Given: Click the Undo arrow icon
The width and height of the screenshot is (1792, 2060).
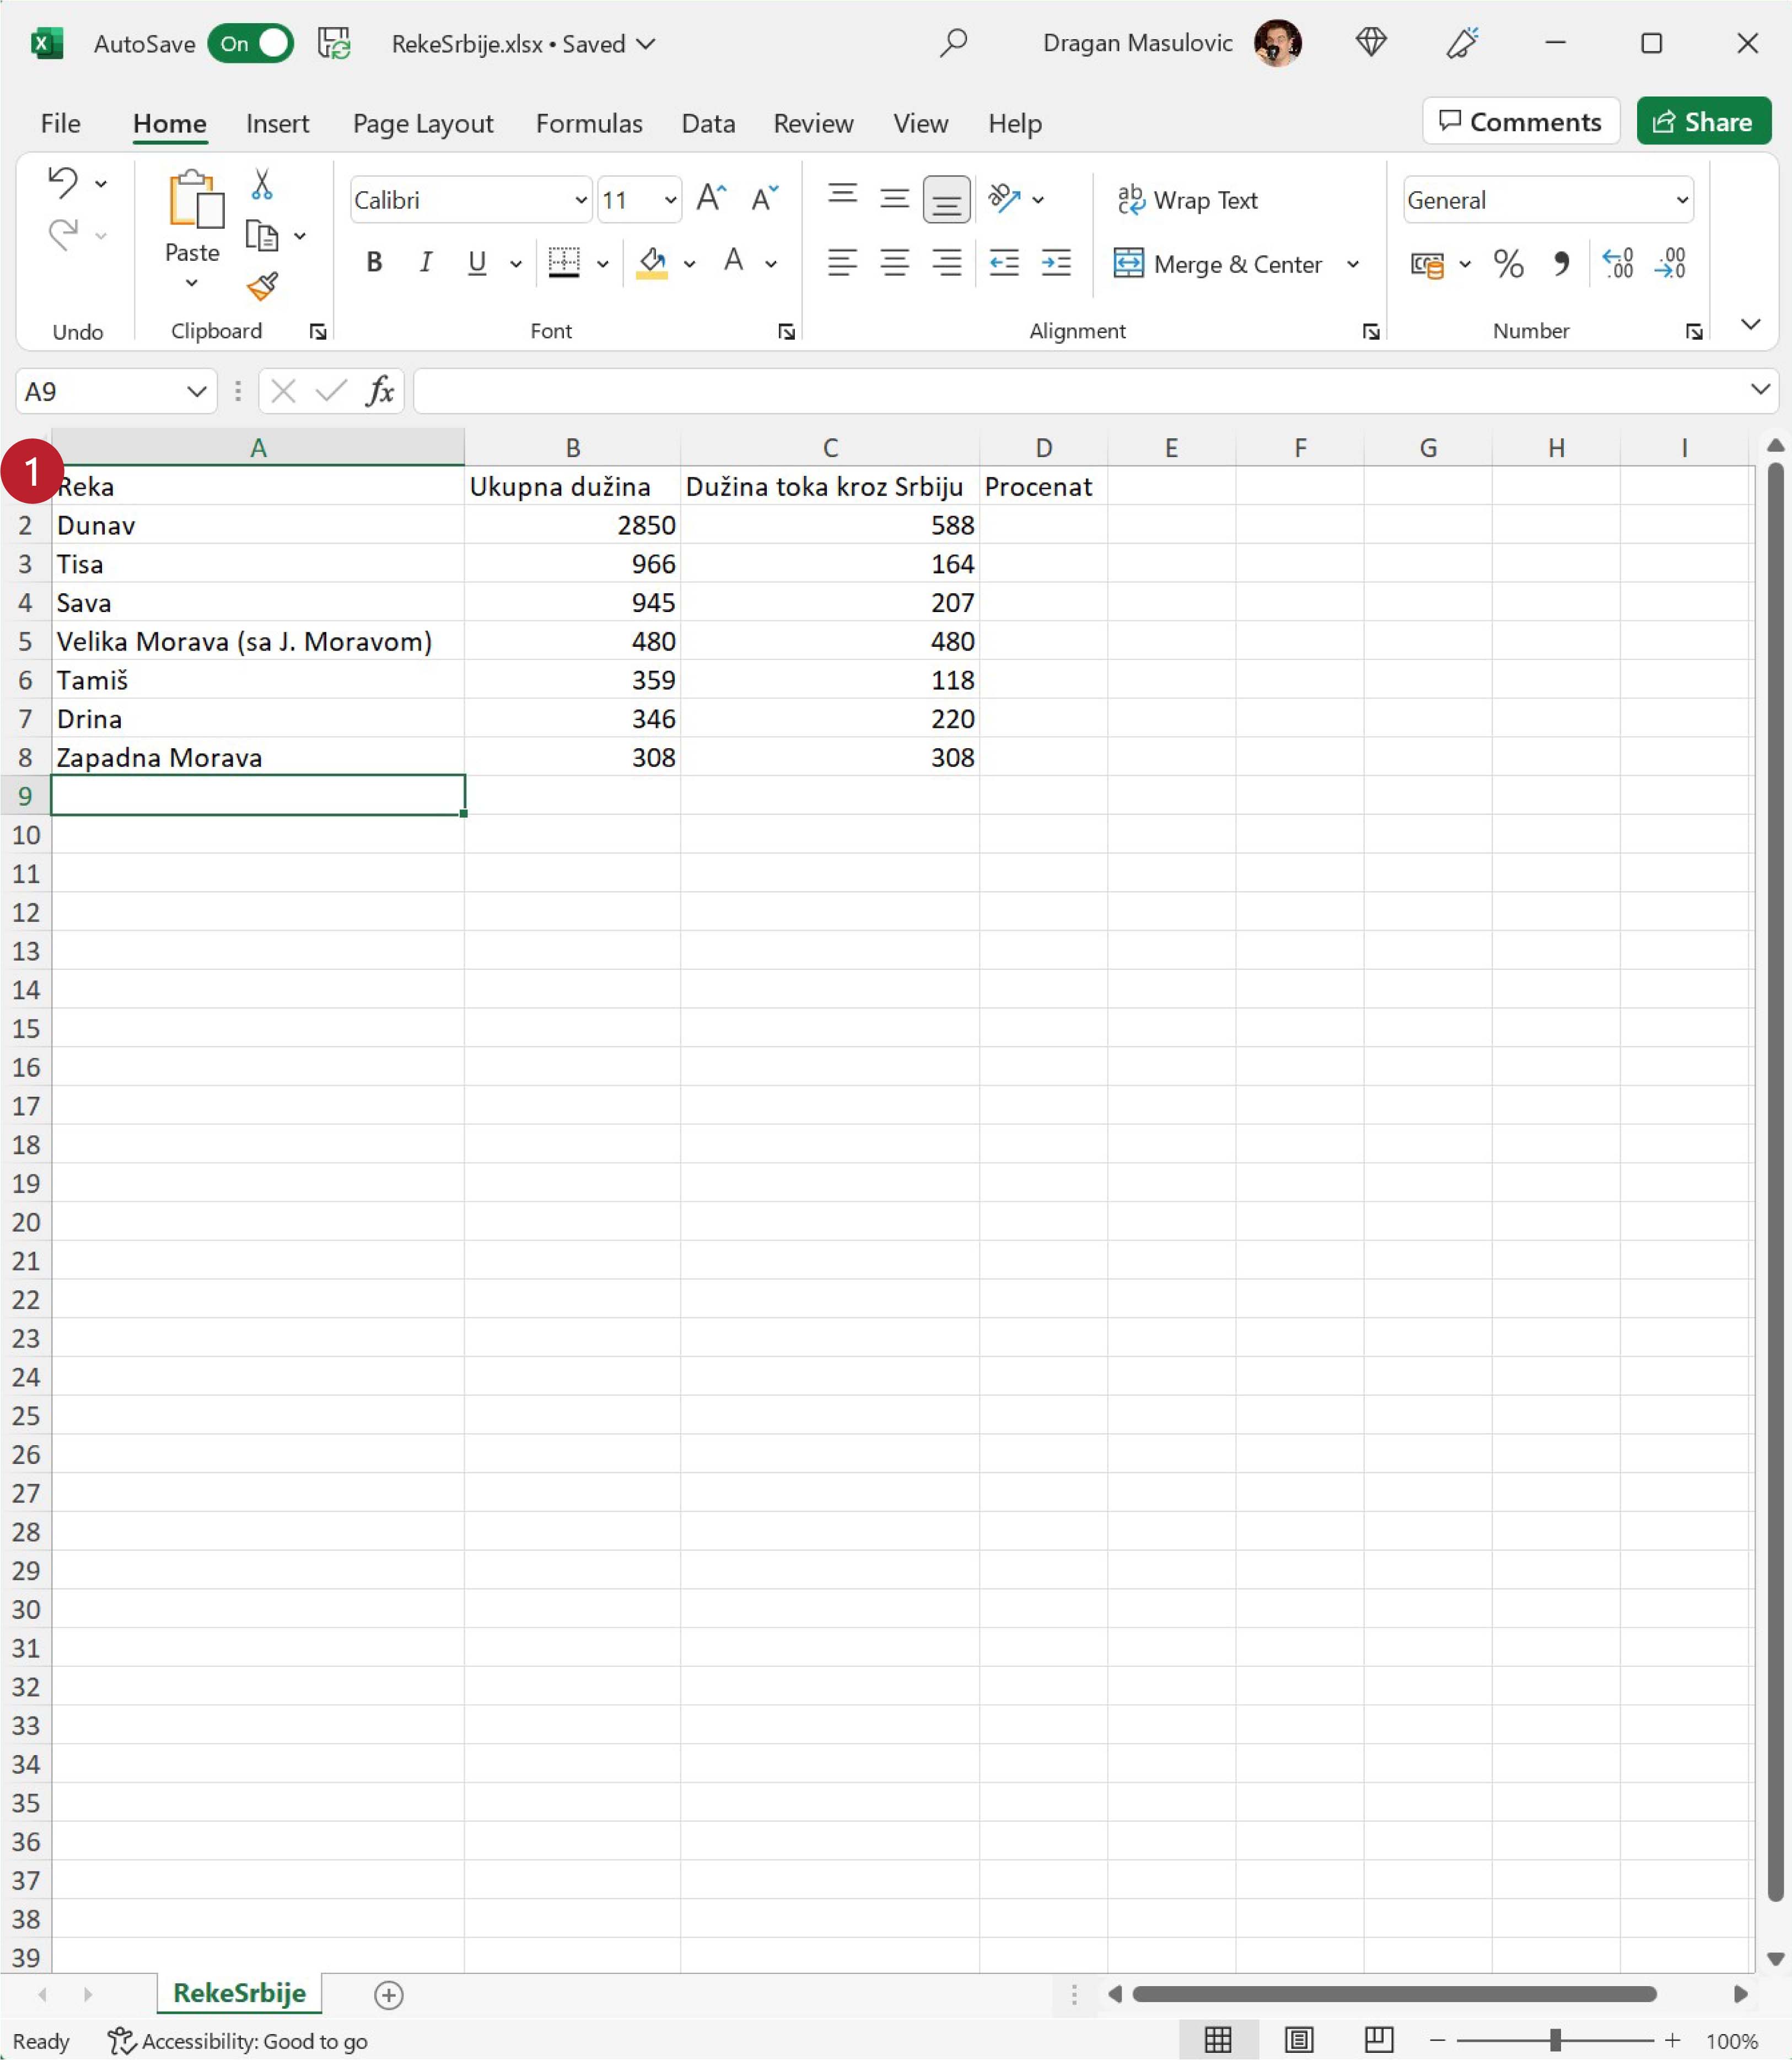Looking at the screenshot, I should 63,183.
